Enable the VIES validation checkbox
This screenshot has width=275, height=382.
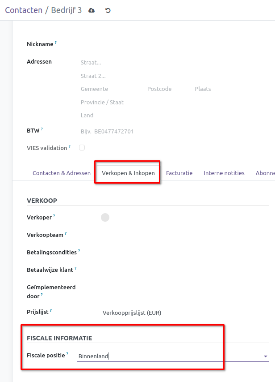pyautogui.click(x=82, y=147)
